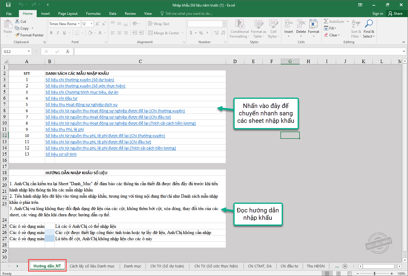The height and width of the screenshot is (276, 408).
Task: Click in the formula bar input field
Action: tap(237, 51)
